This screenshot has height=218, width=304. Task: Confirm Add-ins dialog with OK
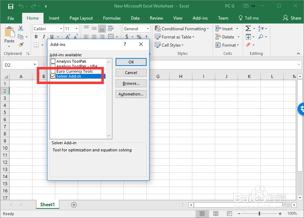click(x=131, y=62)
